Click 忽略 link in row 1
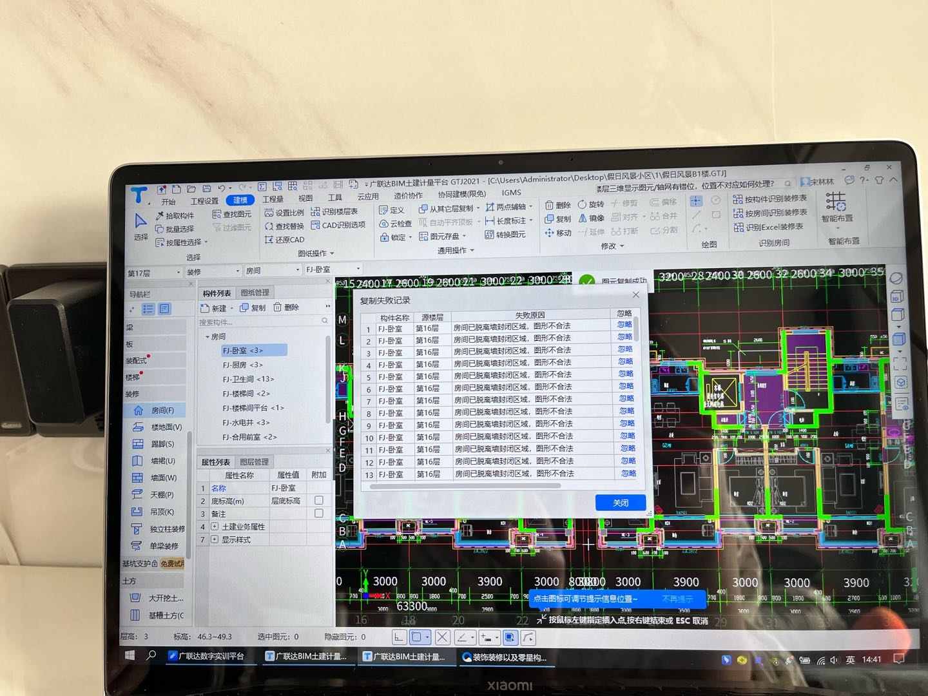Image resolution: width=928 pixels, height=696 pixels. click(x=625, y=325)
